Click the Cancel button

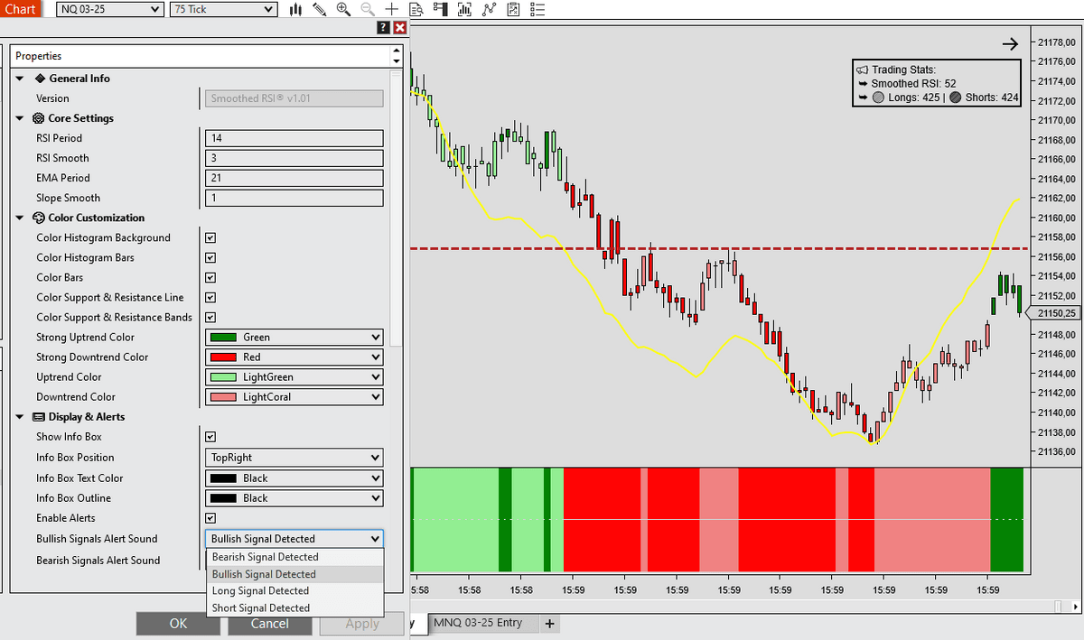click(269, 624)
